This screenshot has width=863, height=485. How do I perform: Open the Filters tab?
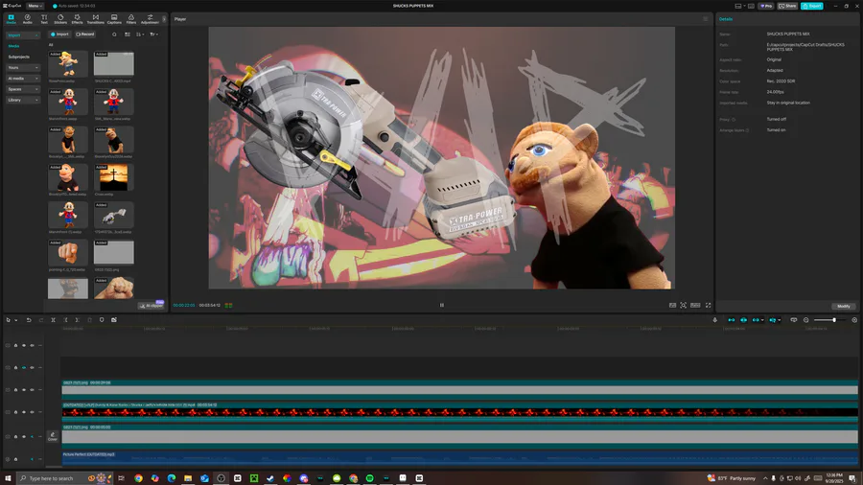[131, 19]
